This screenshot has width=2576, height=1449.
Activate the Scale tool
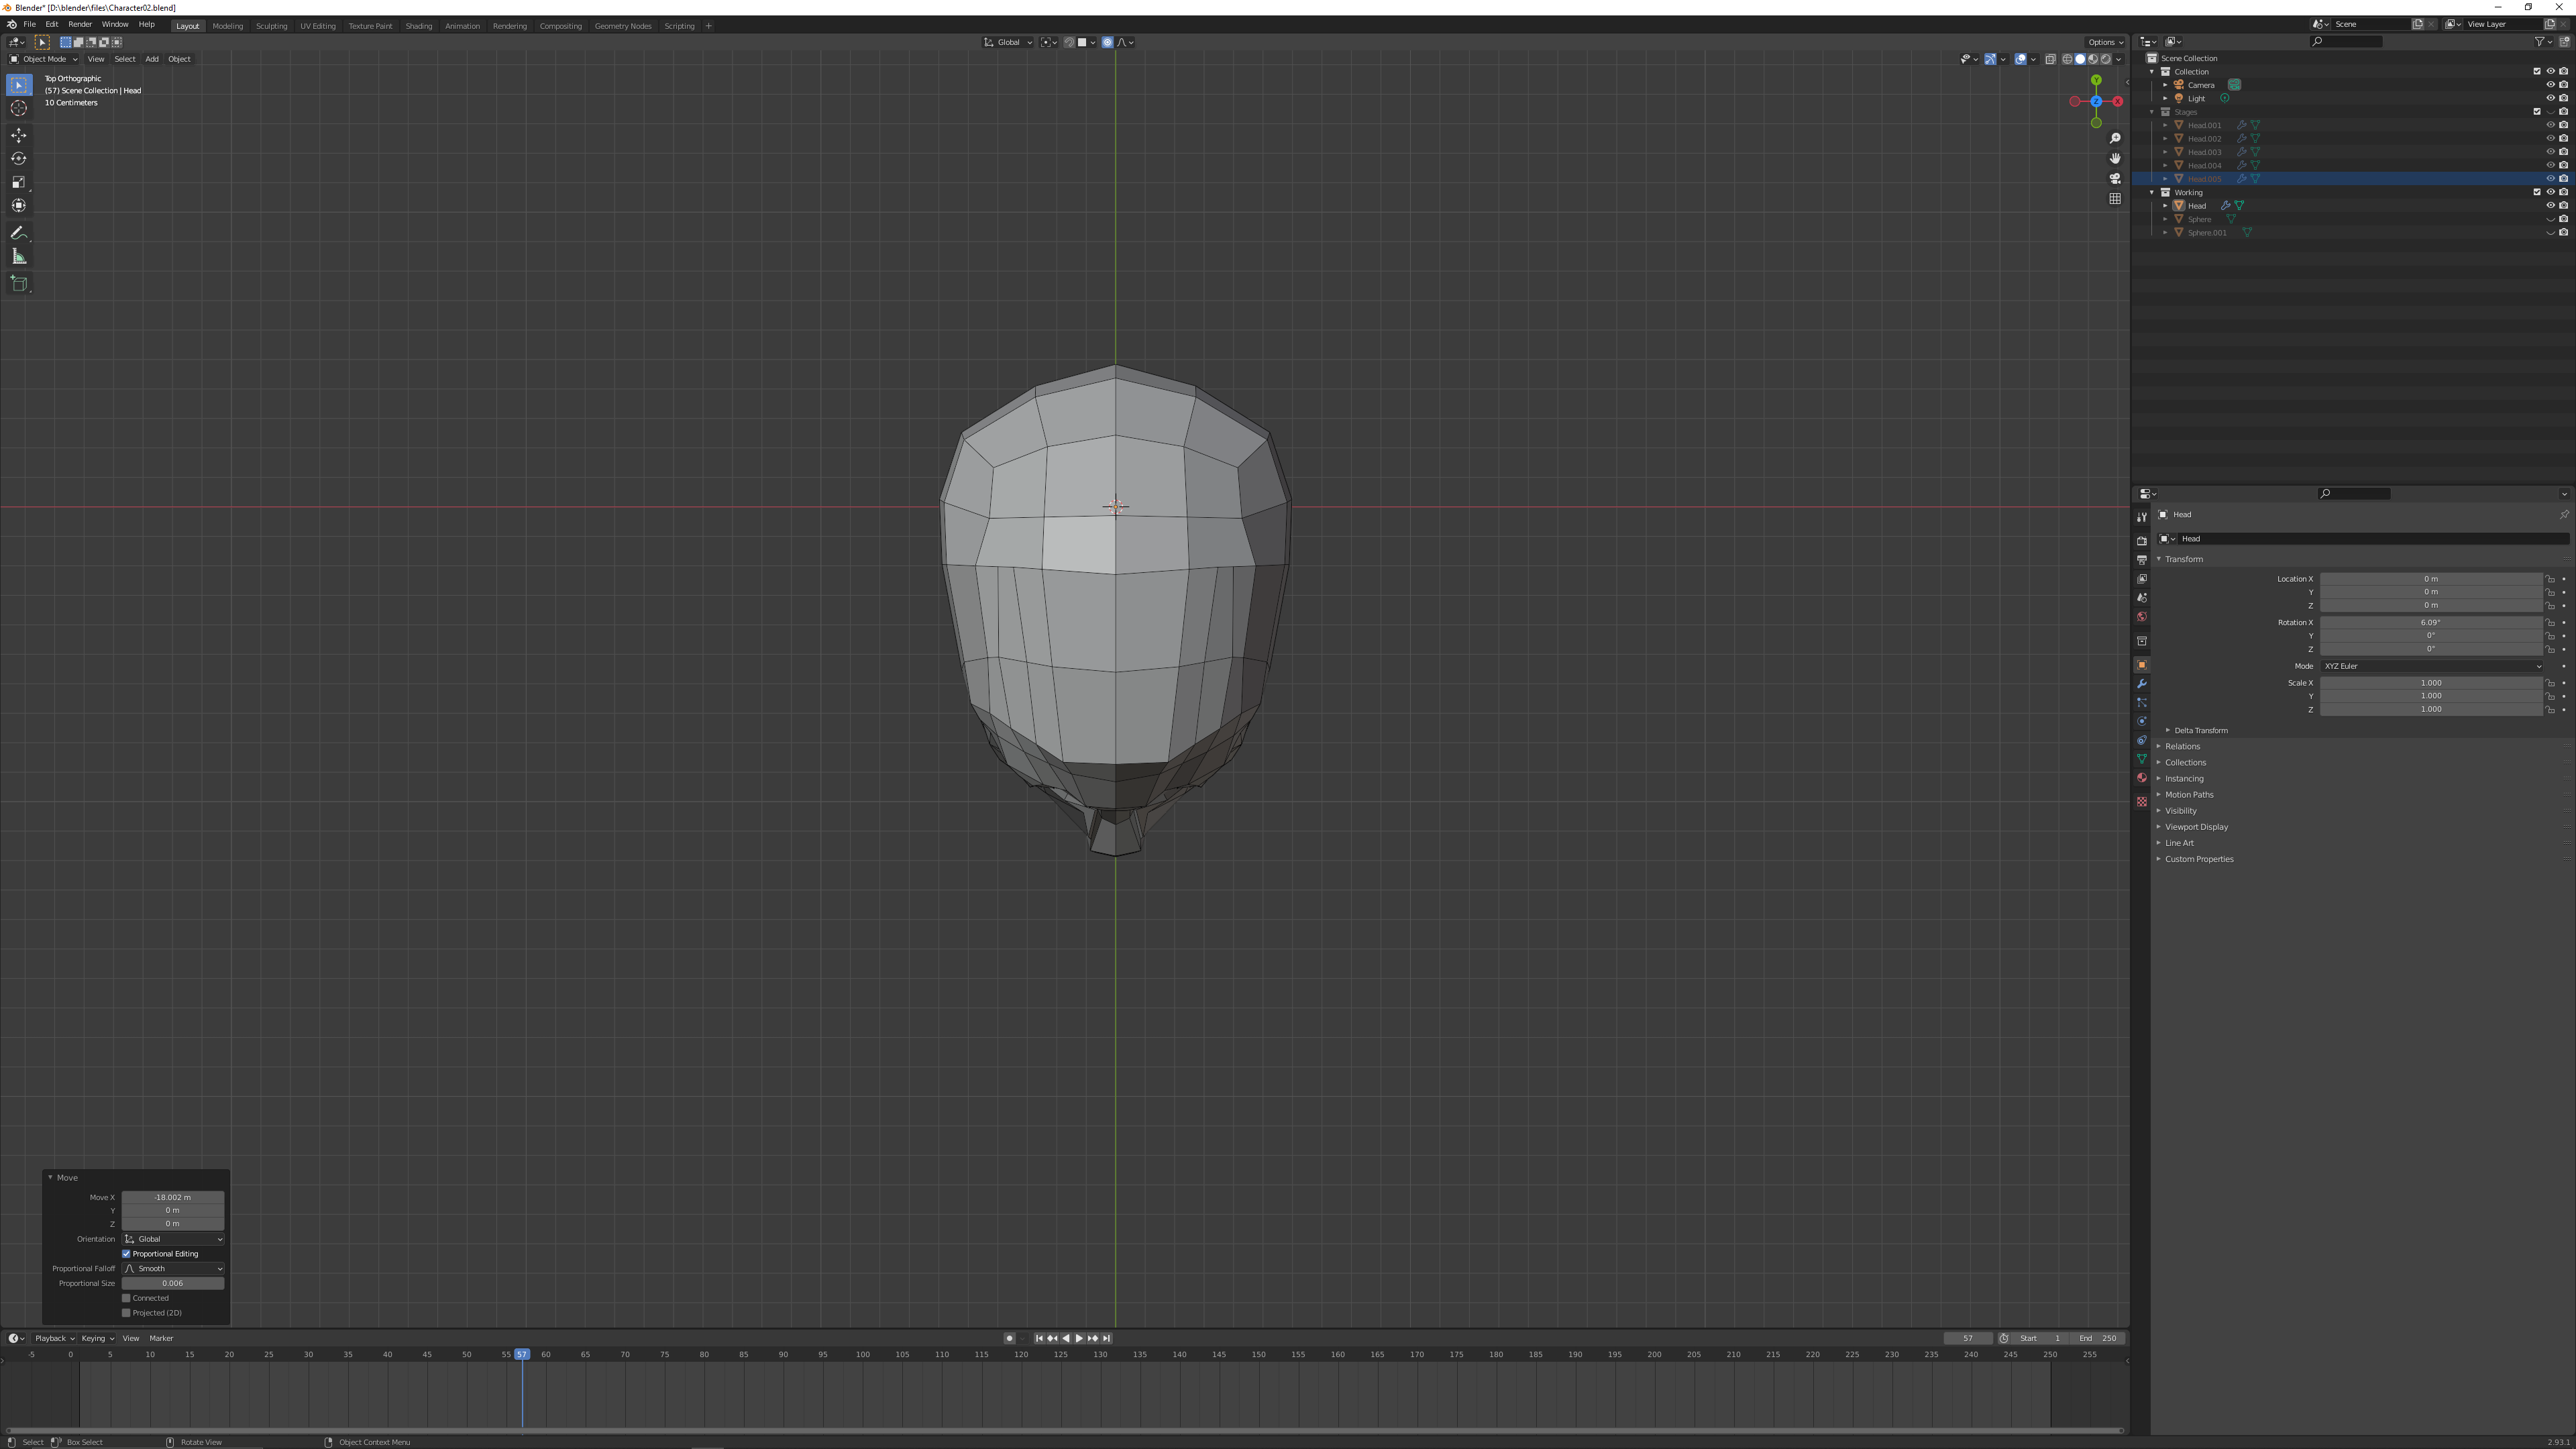(19, 182)
